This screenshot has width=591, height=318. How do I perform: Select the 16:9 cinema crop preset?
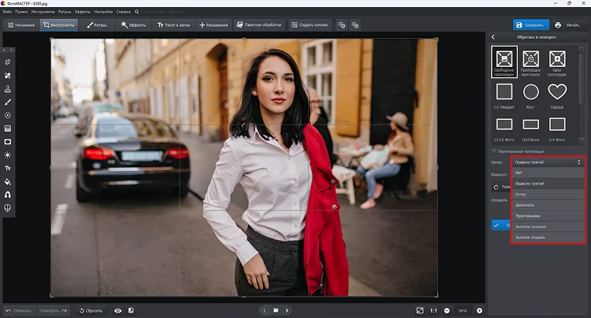[x=530, y=125]
